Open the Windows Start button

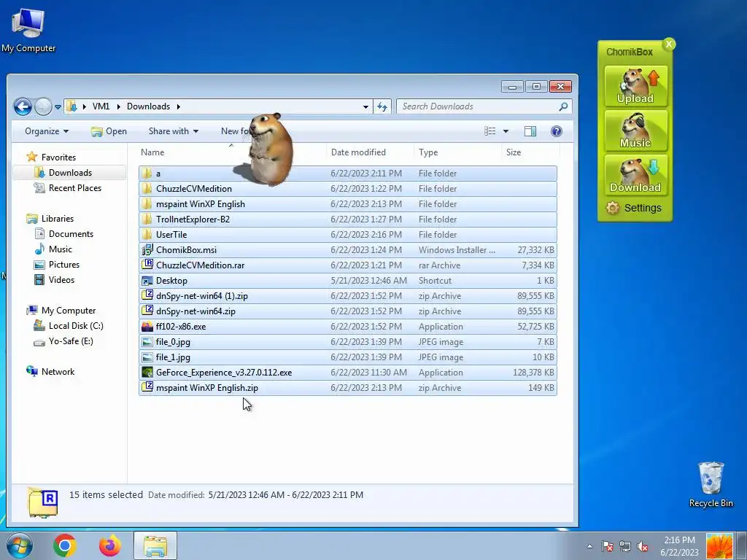pos(20,545)
